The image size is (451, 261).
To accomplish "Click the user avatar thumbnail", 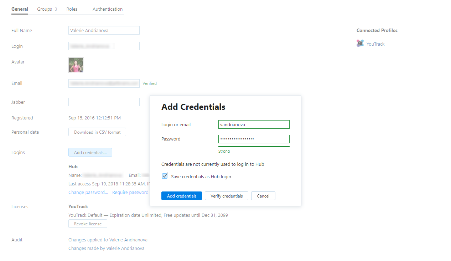I will pyautogui.click(x=76, y=65).
